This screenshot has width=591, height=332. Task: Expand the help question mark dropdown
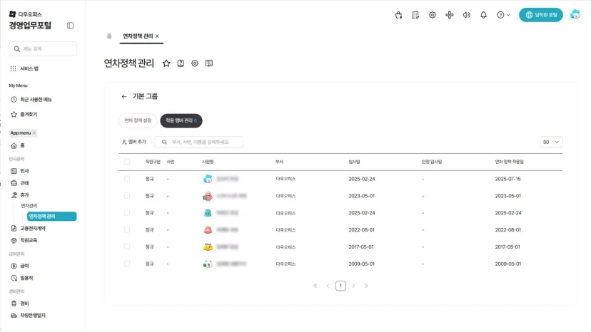503,15
